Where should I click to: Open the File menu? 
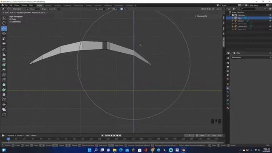coord(6,5)
